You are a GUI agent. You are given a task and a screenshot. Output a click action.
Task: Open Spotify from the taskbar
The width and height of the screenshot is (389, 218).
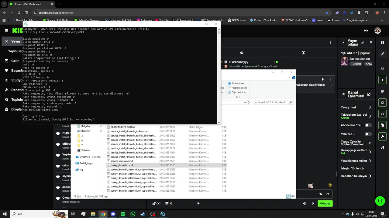click(123, 214)
